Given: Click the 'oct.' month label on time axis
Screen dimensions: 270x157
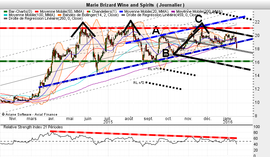Looking at the screenshot, I should 168,119.
